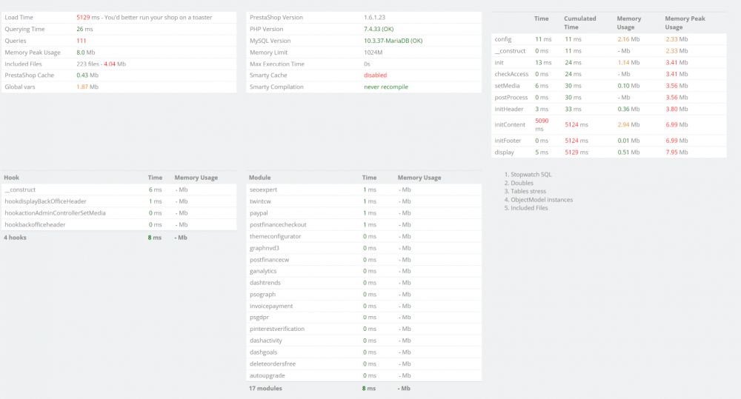
Task: Select the initHeader row label
Action: point(509,109)
